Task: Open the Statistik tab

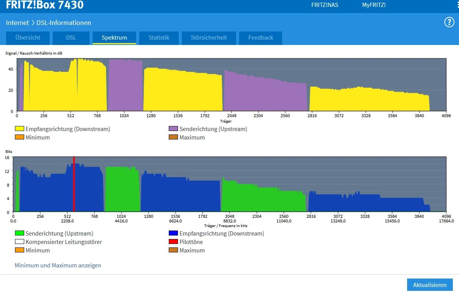Action: click(x=159, y=38)
